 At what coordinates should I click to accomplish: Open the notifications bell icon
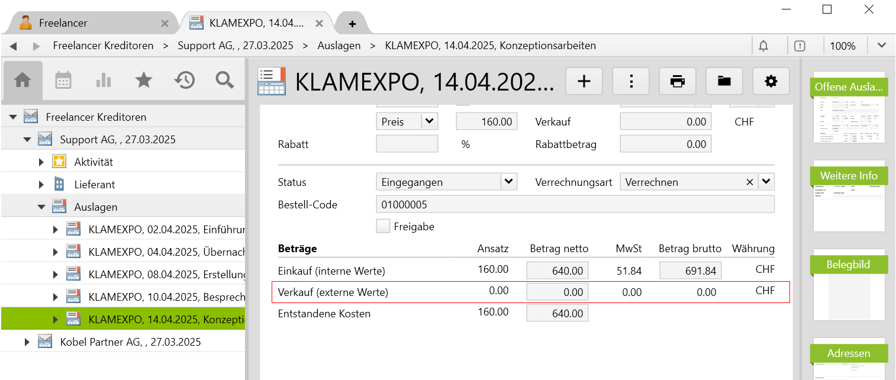click(x=763, y=46)
